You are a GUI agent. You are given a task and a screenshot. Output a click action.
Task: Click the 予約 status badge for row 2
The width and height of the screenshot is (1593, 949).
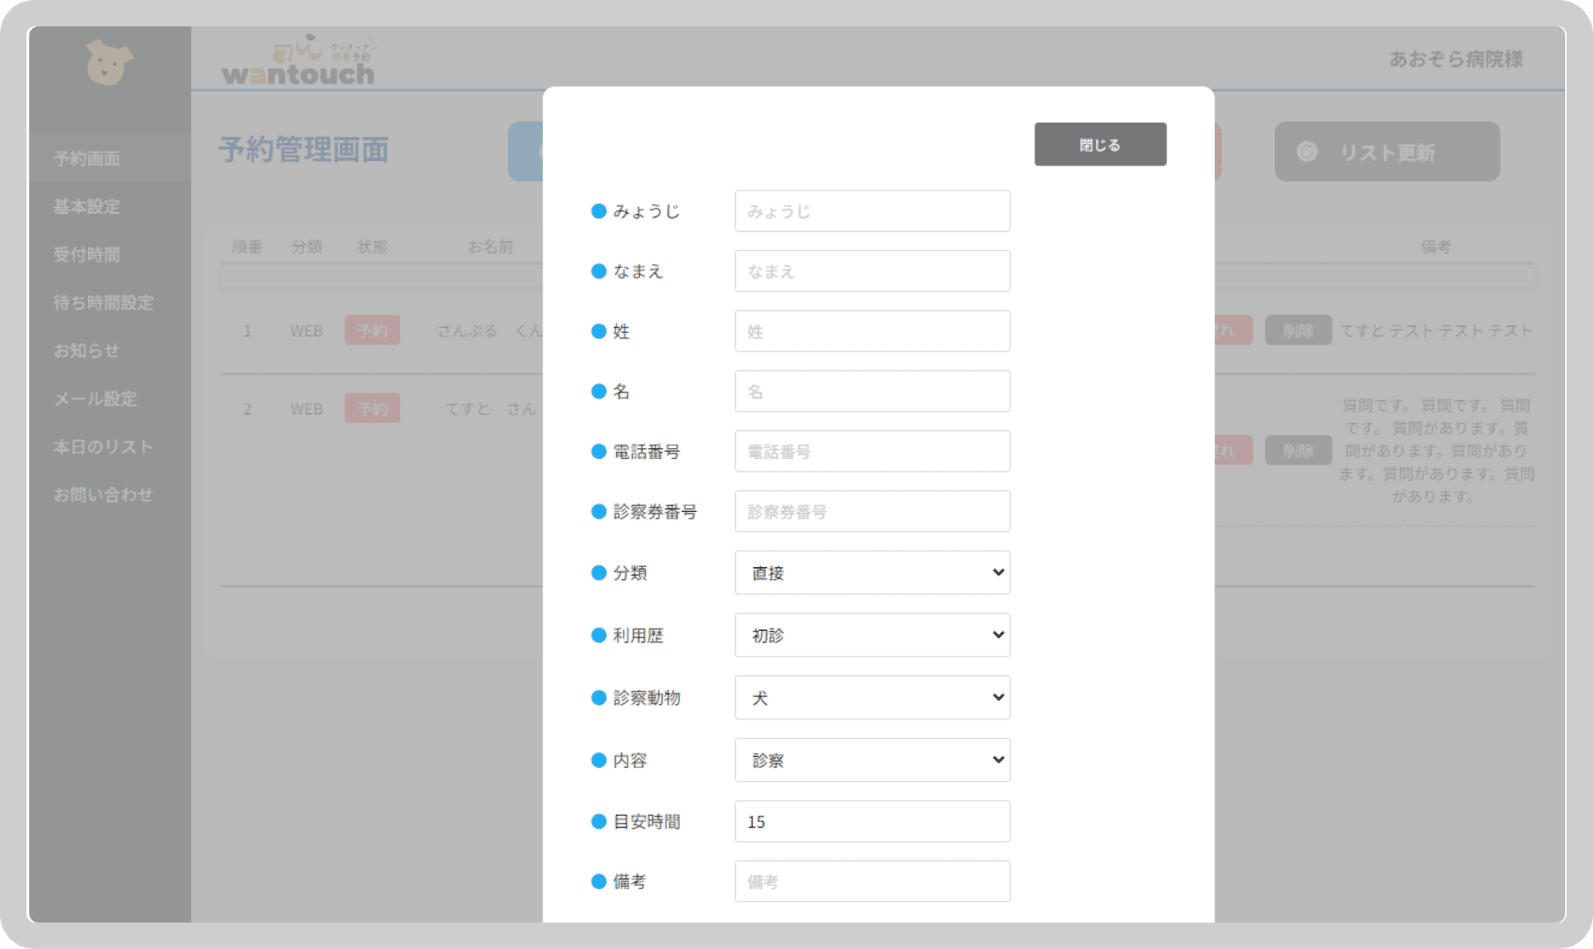pyautogui.click(x=372, y=408)
